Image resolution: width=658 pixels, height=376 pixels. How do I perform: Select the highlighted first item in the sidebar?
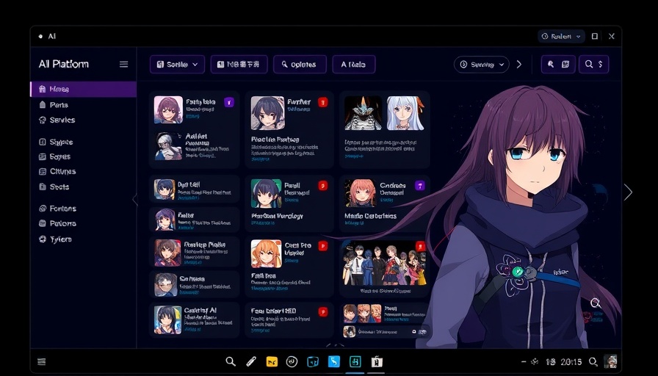pos(83,90)
